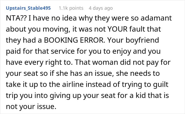
Task: Click the word adamant in first line
Action: pyautogui.click(x=156, y=18)
